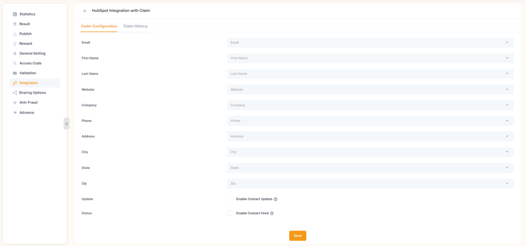Open the City field dropdown
The height and width of the screenshot is (246, 526).
tap(370, 152)
